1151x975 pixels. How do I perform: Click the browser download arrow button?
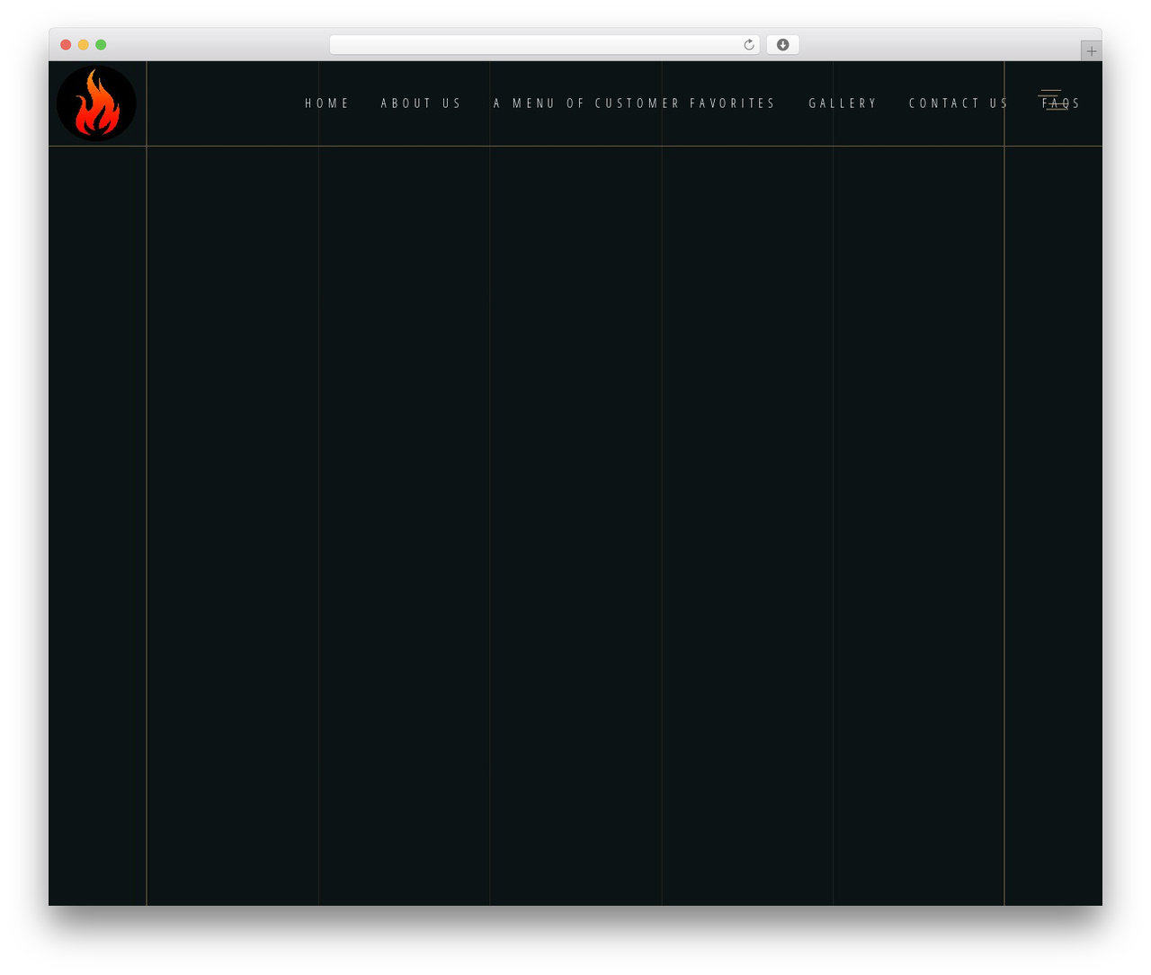[x=782, y=45]
